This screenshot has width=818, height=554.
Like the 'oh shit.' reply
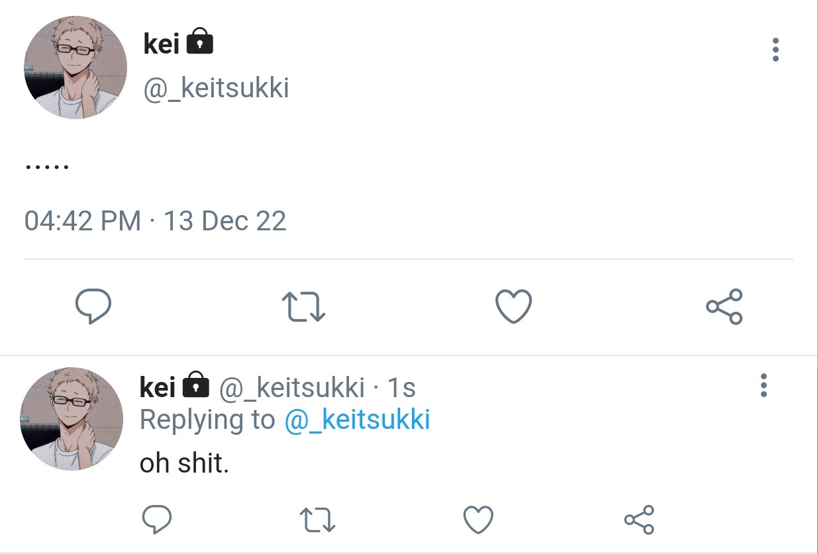(478, 520)
